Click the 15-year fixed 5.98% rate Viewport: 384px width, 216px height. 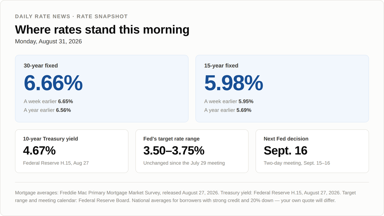point(234,83)
